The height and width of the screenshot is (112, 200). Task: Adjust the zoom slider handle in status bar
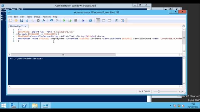(158, 91)
